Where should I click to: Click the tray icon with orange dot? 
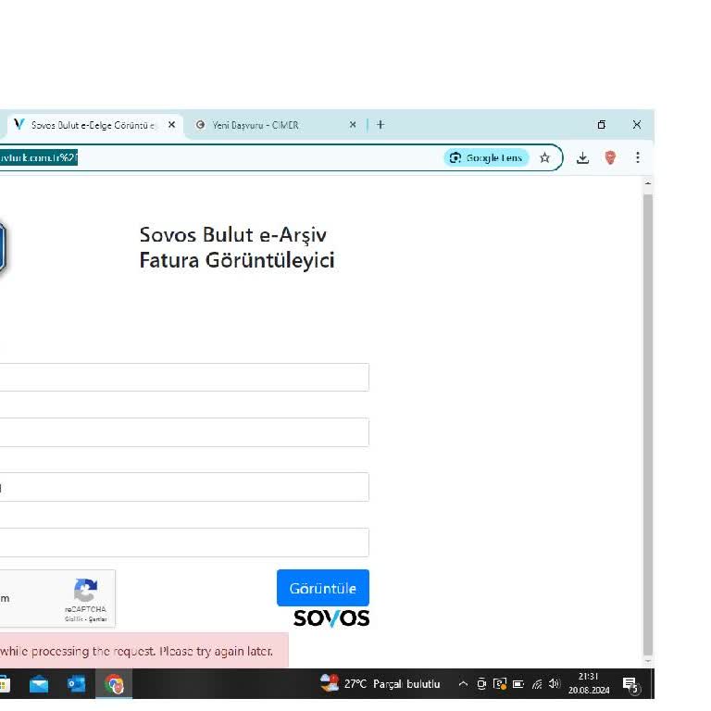click(500, 683)
